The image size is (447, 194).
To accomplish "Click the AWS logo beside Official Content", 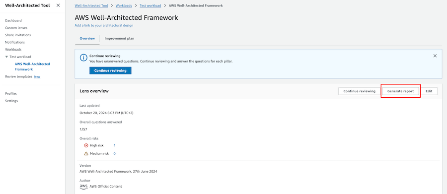I will click(83, 186).
